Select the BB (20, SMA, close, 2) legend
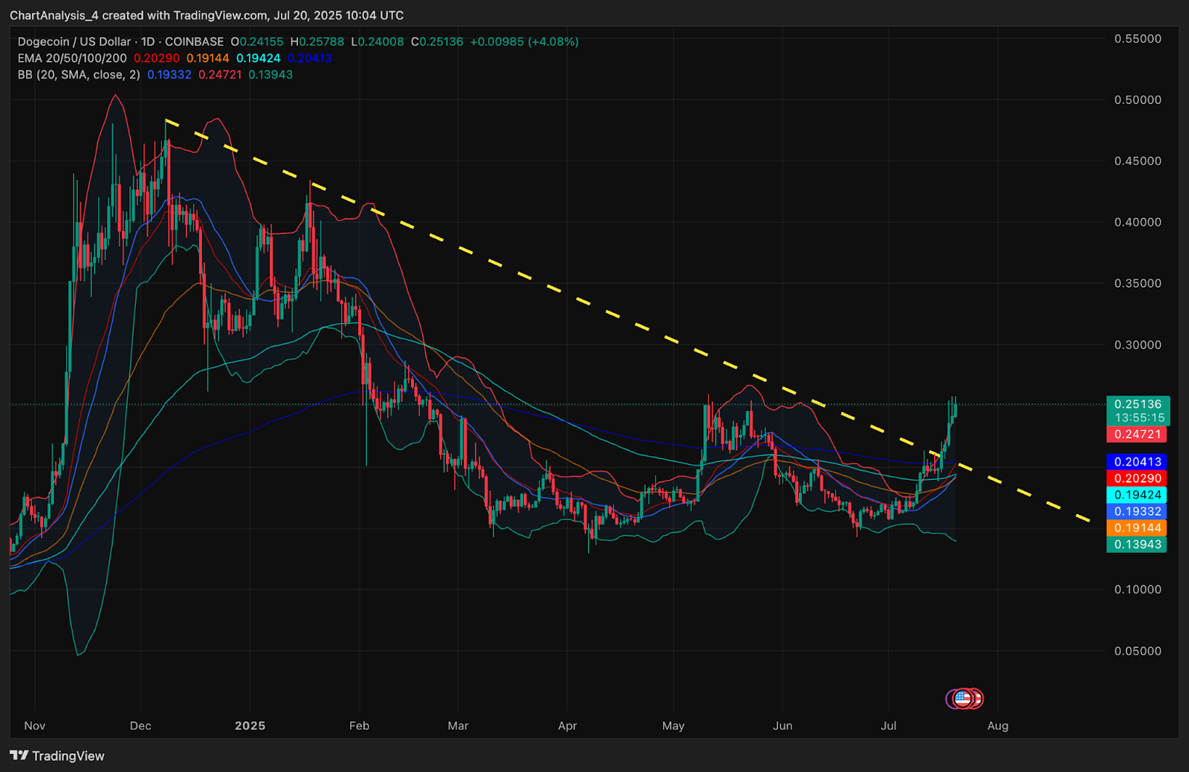Screen dimensions: 1189x772 [x=79, y=74]
